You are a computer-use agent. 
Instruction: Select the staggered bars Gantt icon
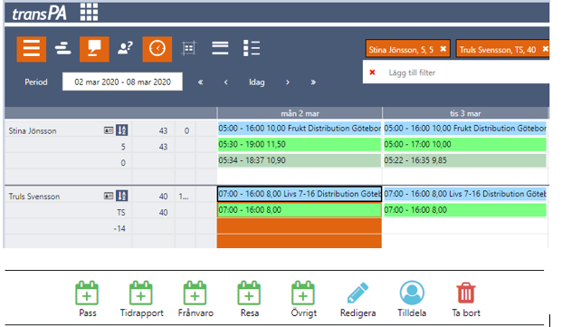coord(62,48)
